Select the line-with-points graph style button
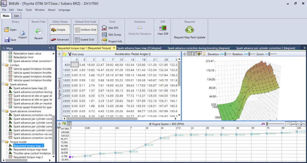307x163 pixels. 293,124
